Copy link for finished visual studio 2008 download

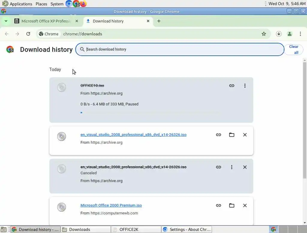coord(219,135)
